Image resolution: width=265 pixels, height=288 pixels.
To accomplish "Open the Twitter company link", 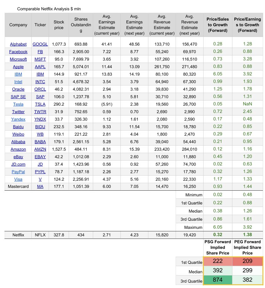I will 18,112.
